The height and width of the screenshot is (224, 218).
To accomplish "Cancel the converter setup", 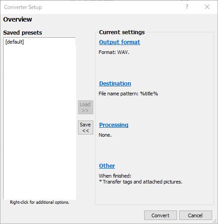I will click(x=195, y=215).
